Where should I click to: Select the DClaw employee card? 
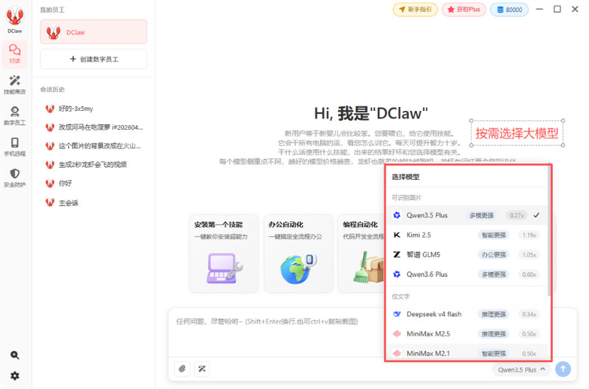pos(93,32)
